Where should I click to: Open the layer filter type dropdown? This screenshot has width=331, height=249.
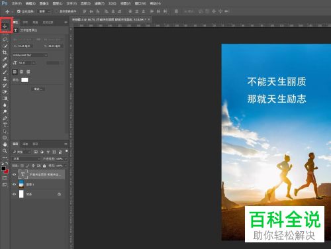pos(22,152)
